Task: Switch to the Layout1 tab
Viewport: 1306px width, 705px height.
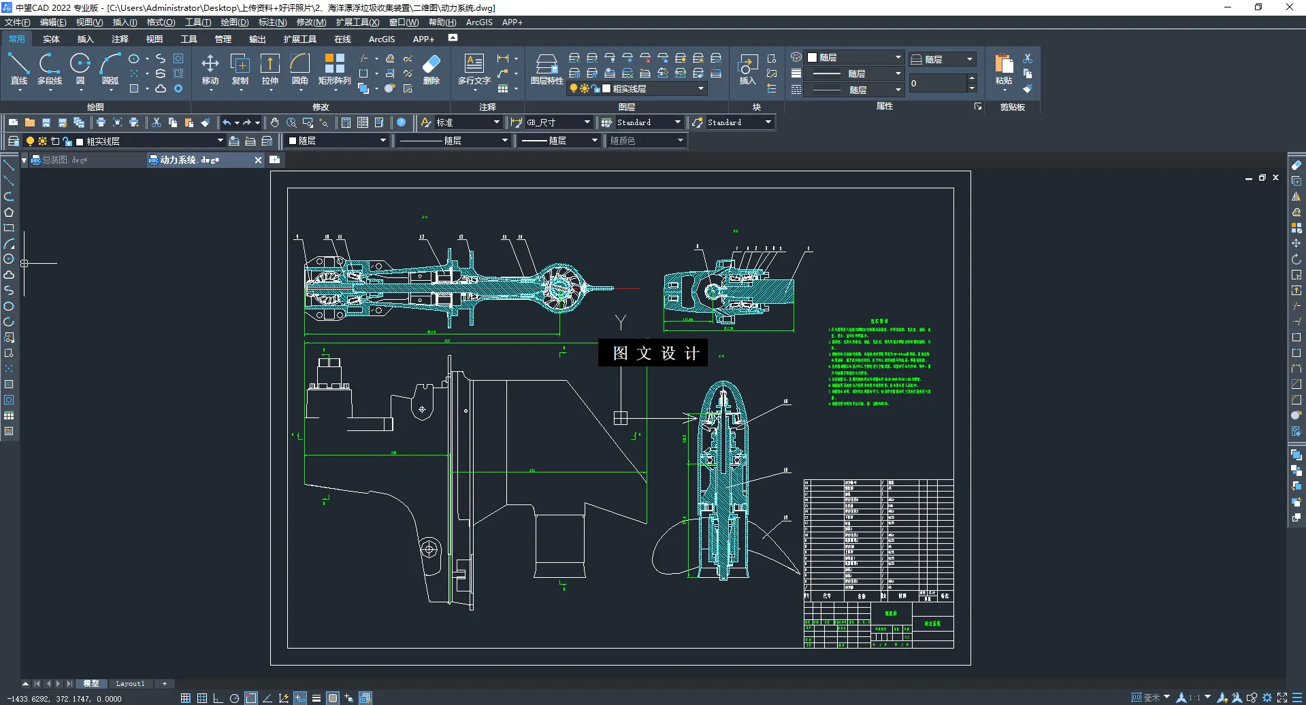Action: point(130,683)
